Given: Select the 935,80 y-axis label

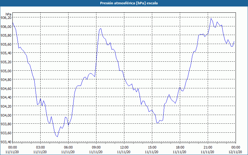Looking at the screenshot, I should tap(6, 35).
